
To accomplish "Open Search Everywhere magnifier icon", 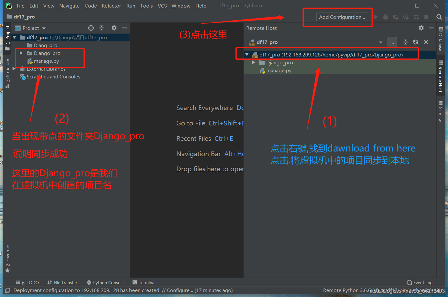I will pos(439,17).
